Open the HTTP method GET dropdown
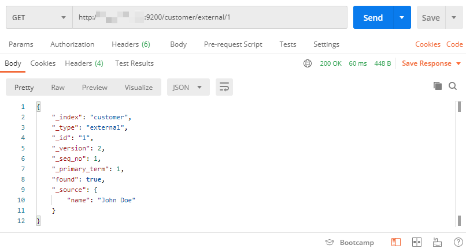 pyautogui.click(x=39, y=17)
